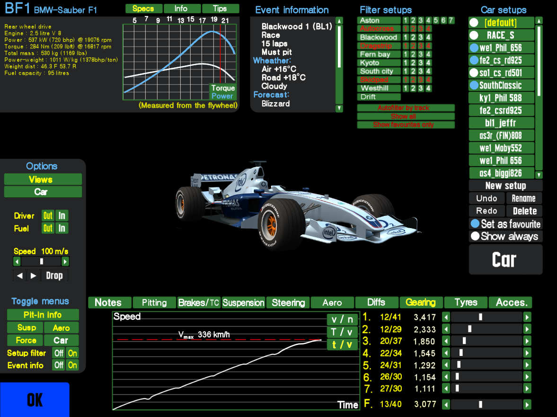Set Driver to In
557x417 pixels.
pyautogui.click(x=62, y=216)
